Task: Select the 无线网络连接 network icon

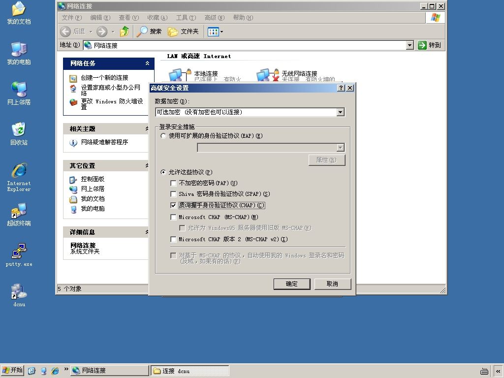Action: (267, 75)
